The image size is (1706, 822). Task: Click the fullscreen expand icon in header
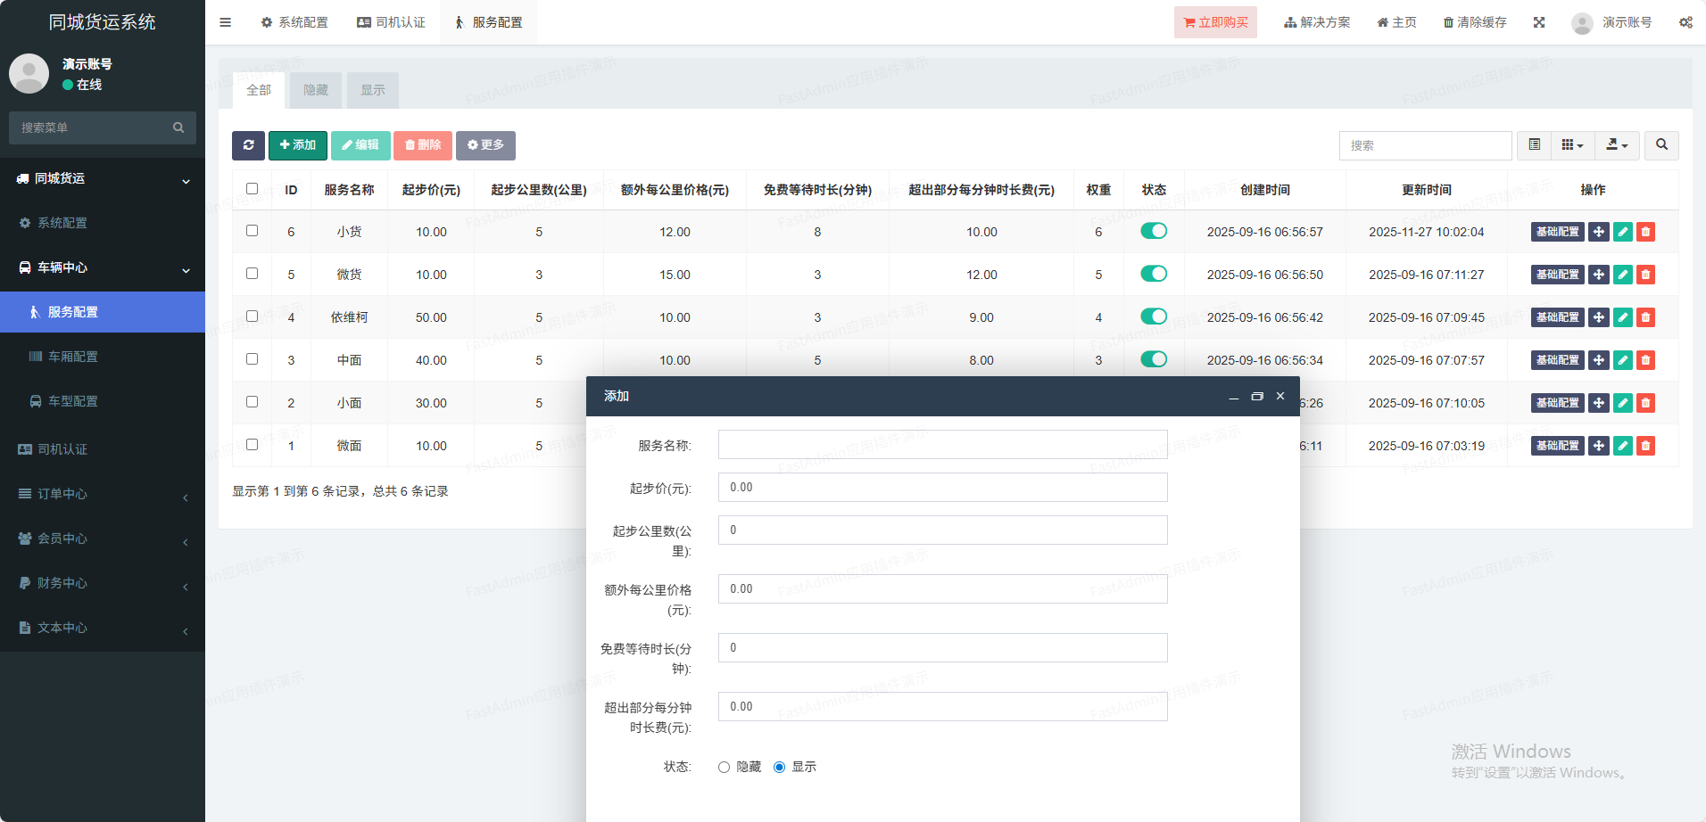1539,22
